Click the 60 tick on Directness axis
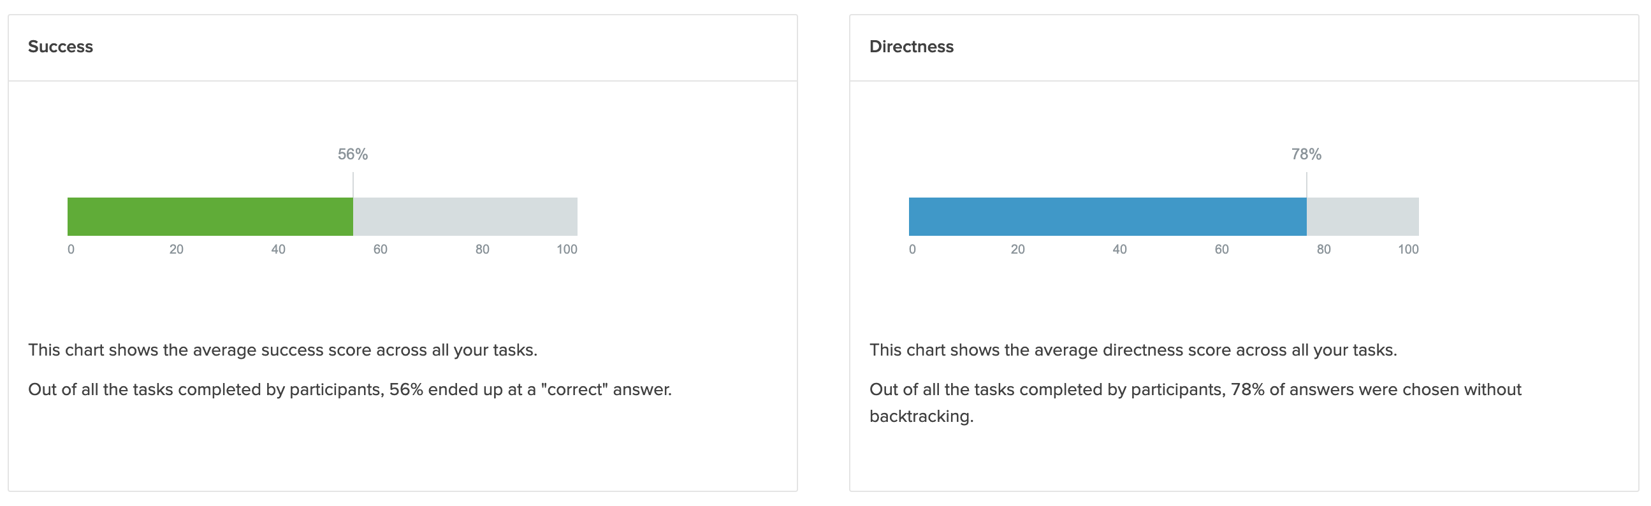This screenshot has height=506, width=1651. point(1221,249)
